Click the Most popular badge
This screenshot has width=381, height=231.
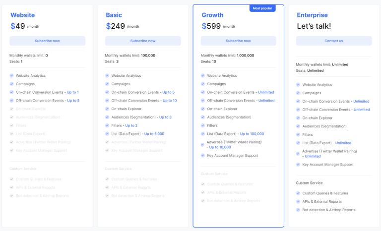262,8
